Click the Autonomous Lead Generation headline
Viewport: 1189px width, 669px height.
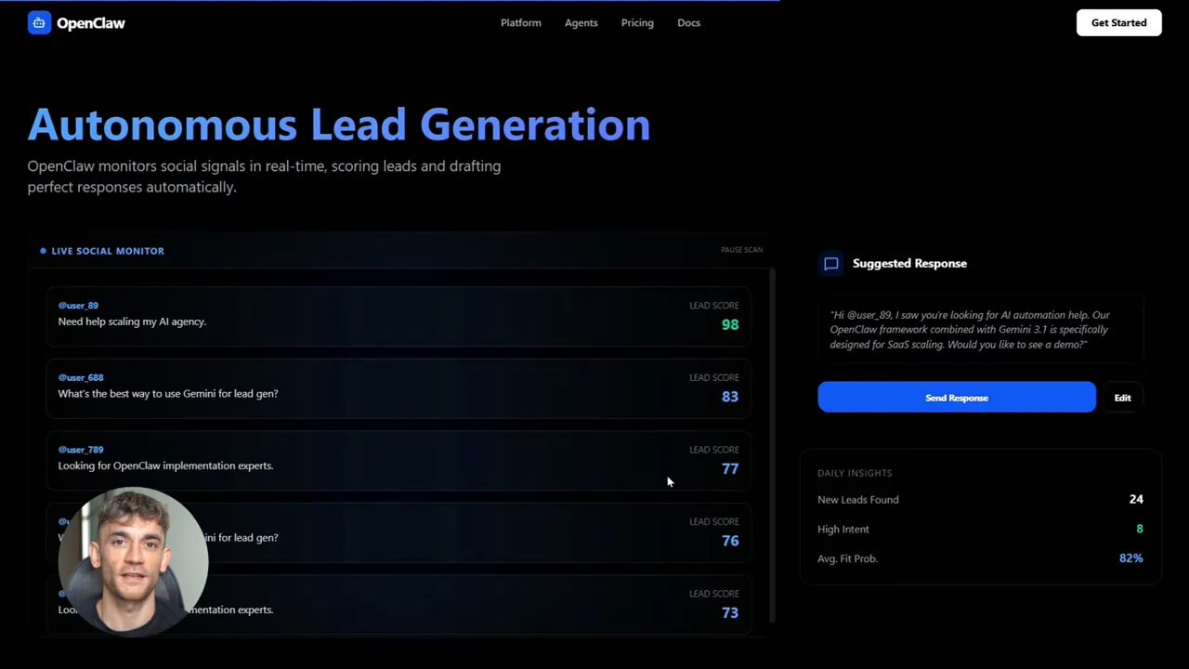click(x=339, y=125)
